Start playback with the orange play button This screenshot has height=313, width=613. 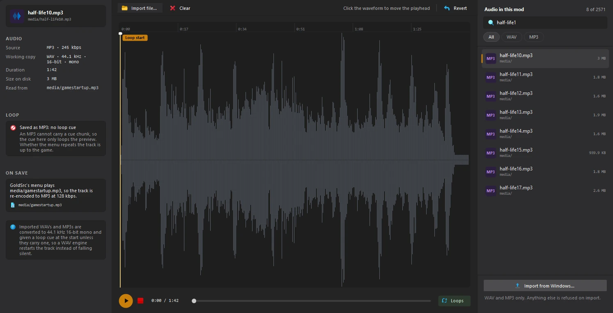coord(126,301)
